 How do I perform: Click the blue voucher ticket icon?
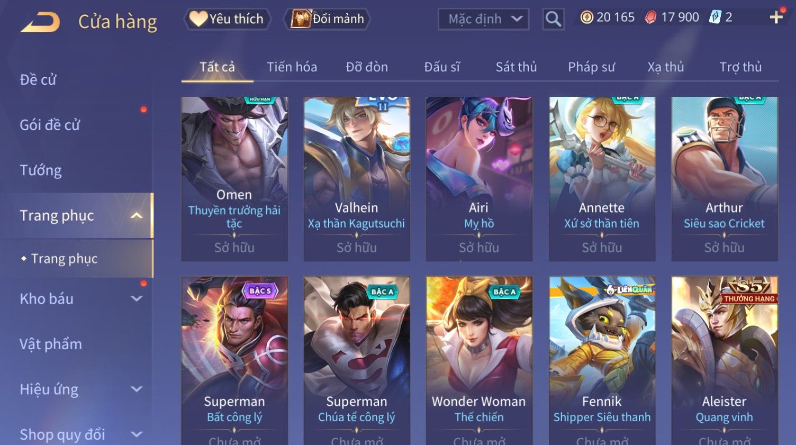[x=715, y=17]
